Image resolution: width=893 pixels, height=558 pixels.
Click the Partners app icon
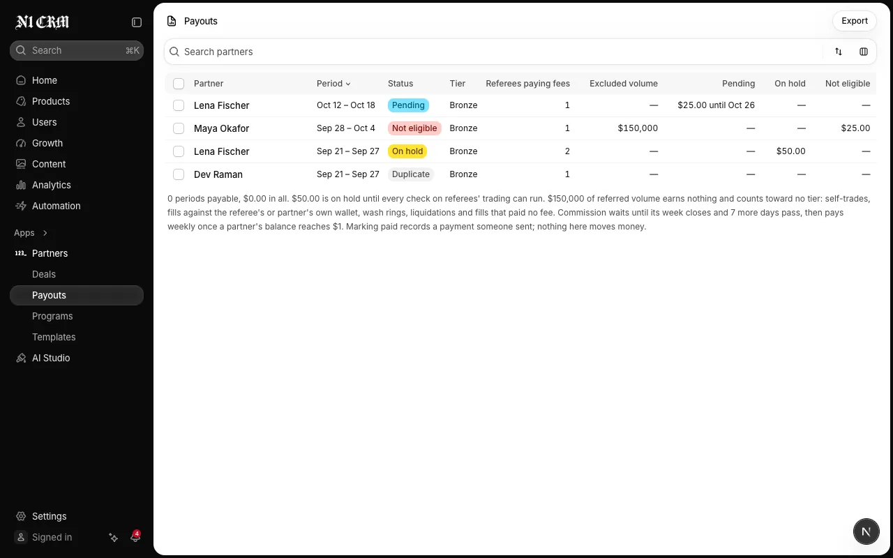21,253
